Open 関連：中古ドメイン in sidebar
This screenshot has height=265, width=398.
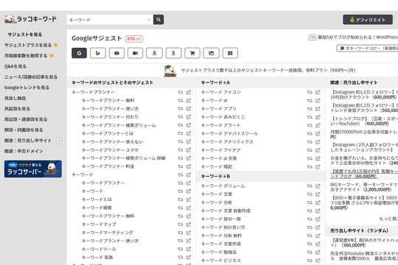pos(24,151)
